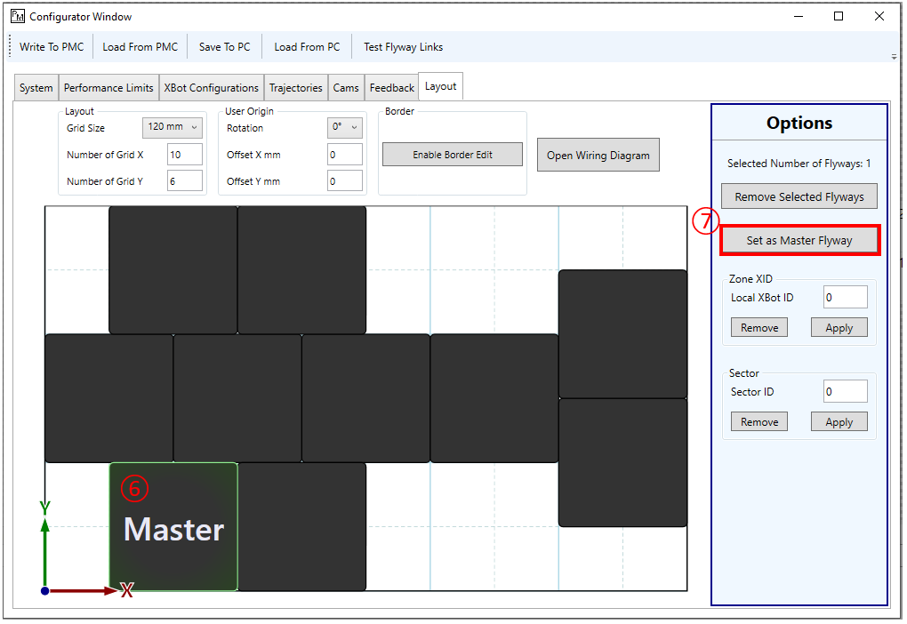Select the Cams tab
Screen dimensions: 907x624
pyautogui.click(x=346, y=86)
